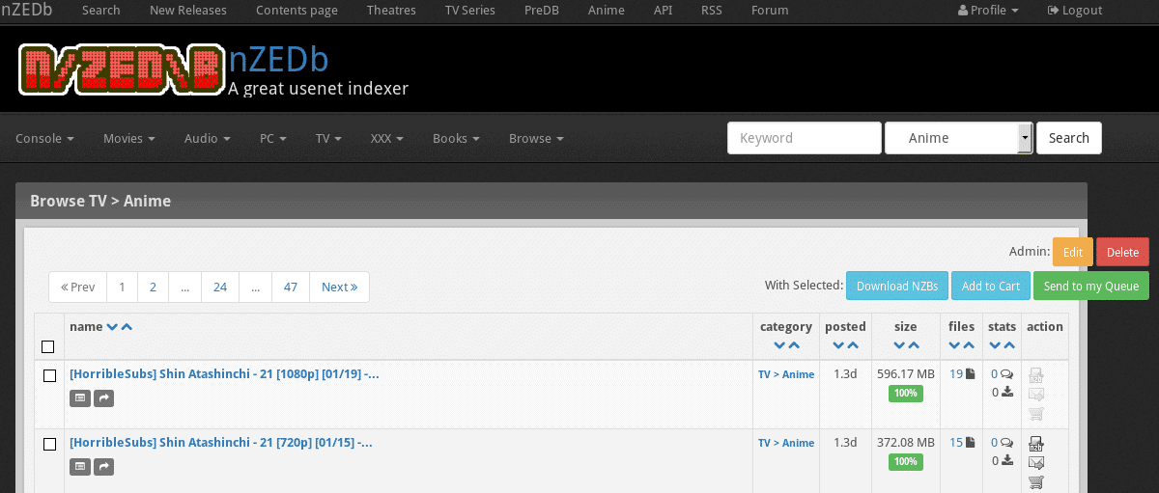This screenshot has width=1159, height=493.
Task: Sort by size descending arrow
Action: (897, 345)
